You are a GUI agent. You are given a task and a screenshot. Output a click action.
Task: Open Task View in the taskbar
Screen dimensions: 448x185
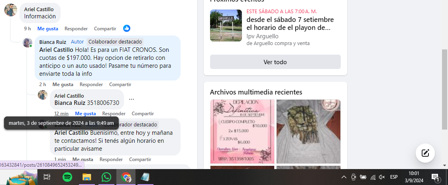[x=47, y=177]
